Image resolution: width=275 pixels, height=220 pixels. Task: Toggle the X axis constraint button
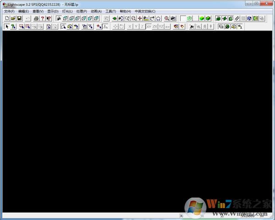click(x=130, y=27)
